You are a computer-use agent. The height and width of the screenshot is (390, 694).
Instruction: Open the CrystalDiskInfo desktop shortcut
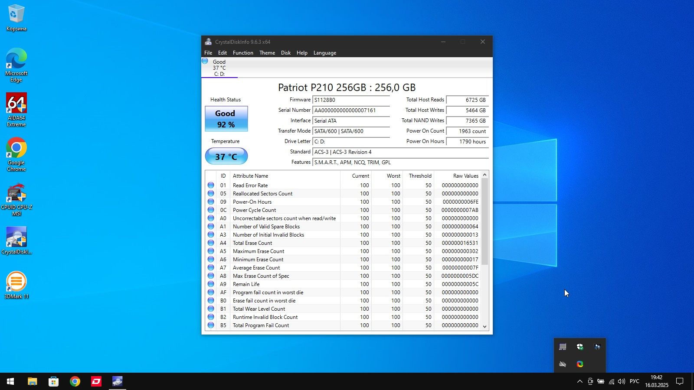(16, 240)
